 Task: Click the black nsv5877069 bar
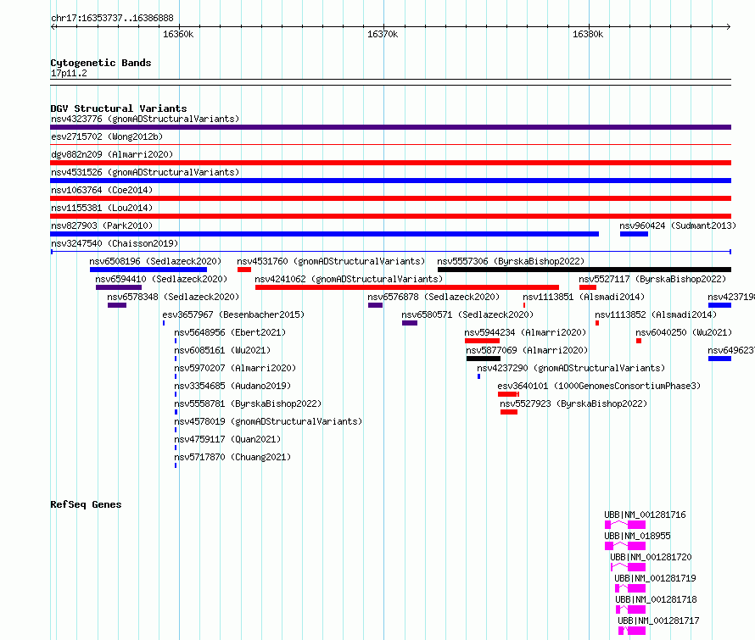pyautogui.click(x=484, y=359)
